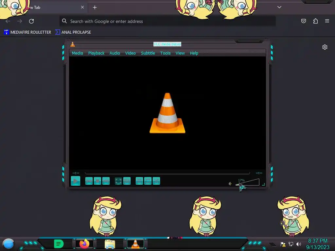Viewport: 335px width, 251px height.
Task: Click the remaining time label in VLC
Action: 259,173
